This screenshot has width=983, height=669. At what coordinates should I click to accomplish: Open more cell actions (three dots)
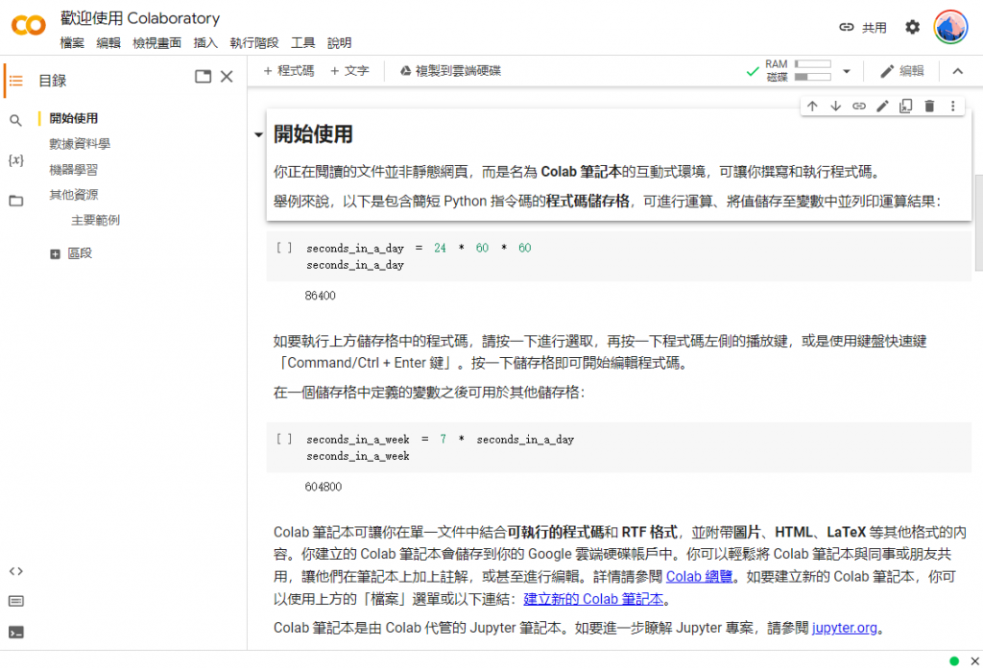[x=953, y=106]
